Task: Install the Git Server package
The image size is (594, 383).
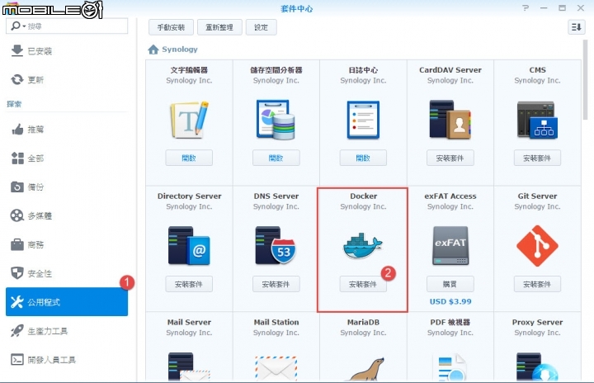Action: pyautogui.click(x=537, y=284)
